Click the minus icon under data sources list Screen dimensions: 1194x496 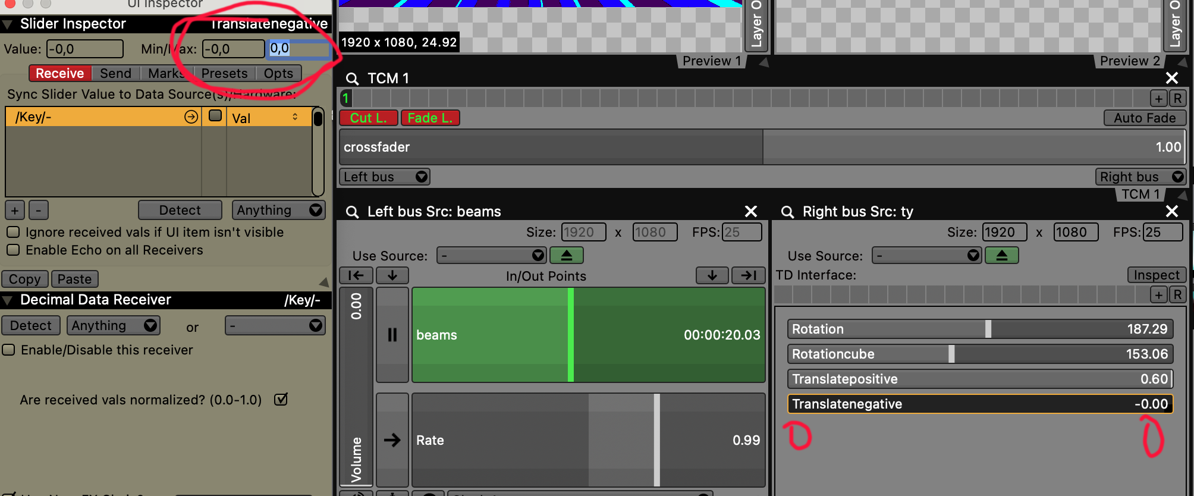click(x=39, y=211)
